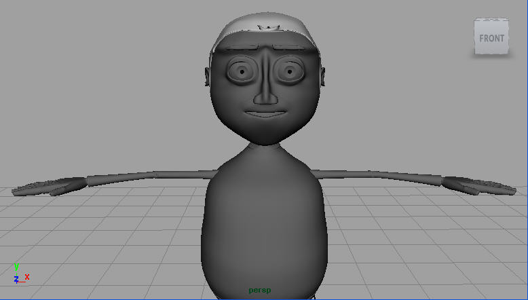Screen dimensions: 528x300
Task: Select the character's mouth geometry
Action: click(265, 114)
